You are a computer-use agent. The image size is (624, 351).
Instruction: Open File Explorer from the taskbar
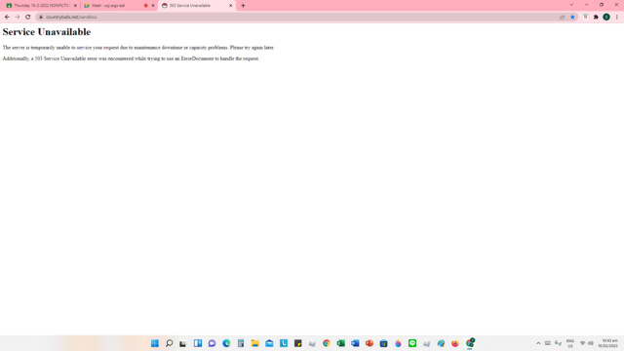[255, 343]
